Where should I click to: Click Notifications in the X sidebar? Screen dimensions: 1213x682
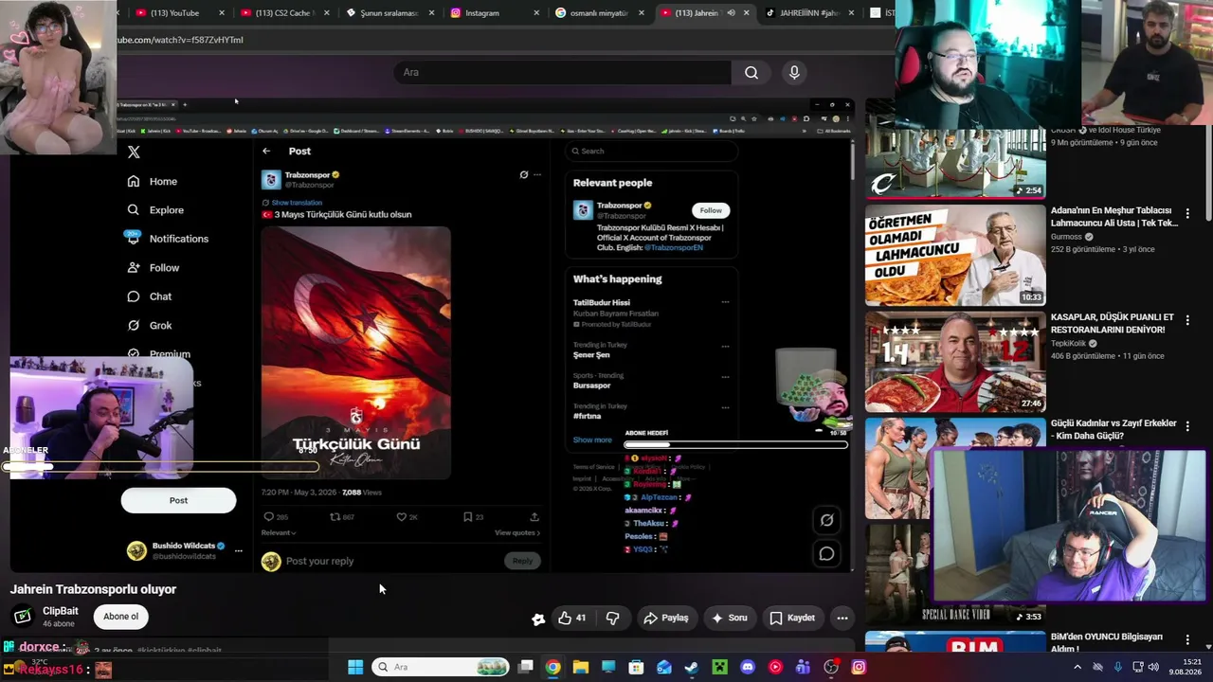(168, 239)
